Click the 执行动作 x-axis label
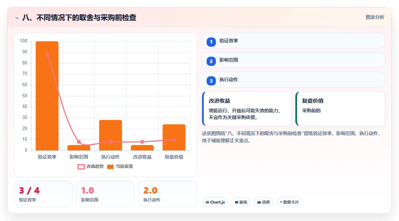Viewport: 399px width, 221px height. (110, 157)
